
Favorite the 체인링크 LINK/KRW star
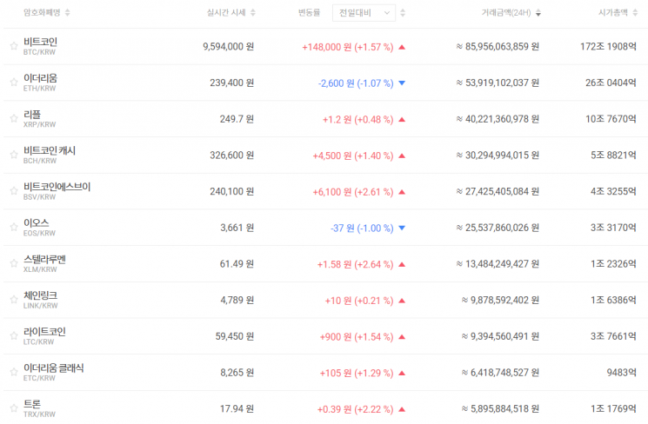(14, 299)
